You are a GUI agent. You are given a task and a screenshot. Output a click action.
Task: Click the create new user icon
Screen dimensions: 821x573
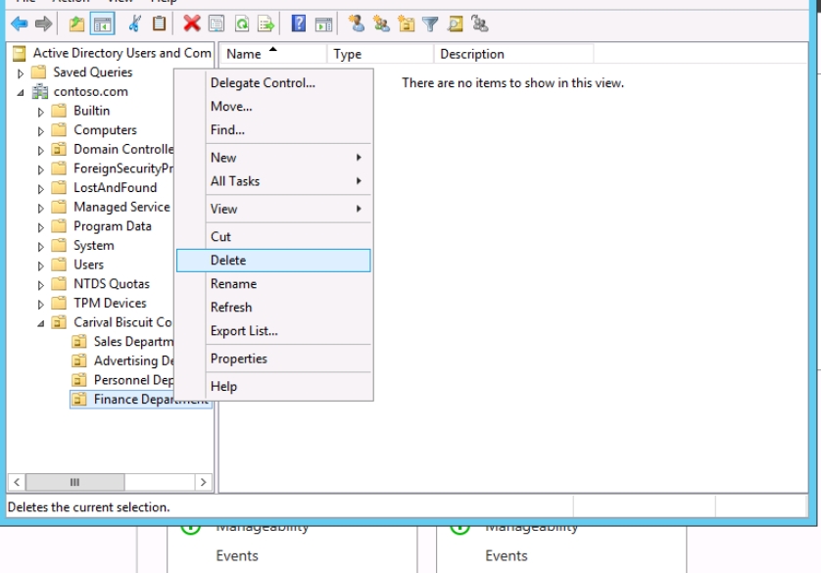pos(356,24)
